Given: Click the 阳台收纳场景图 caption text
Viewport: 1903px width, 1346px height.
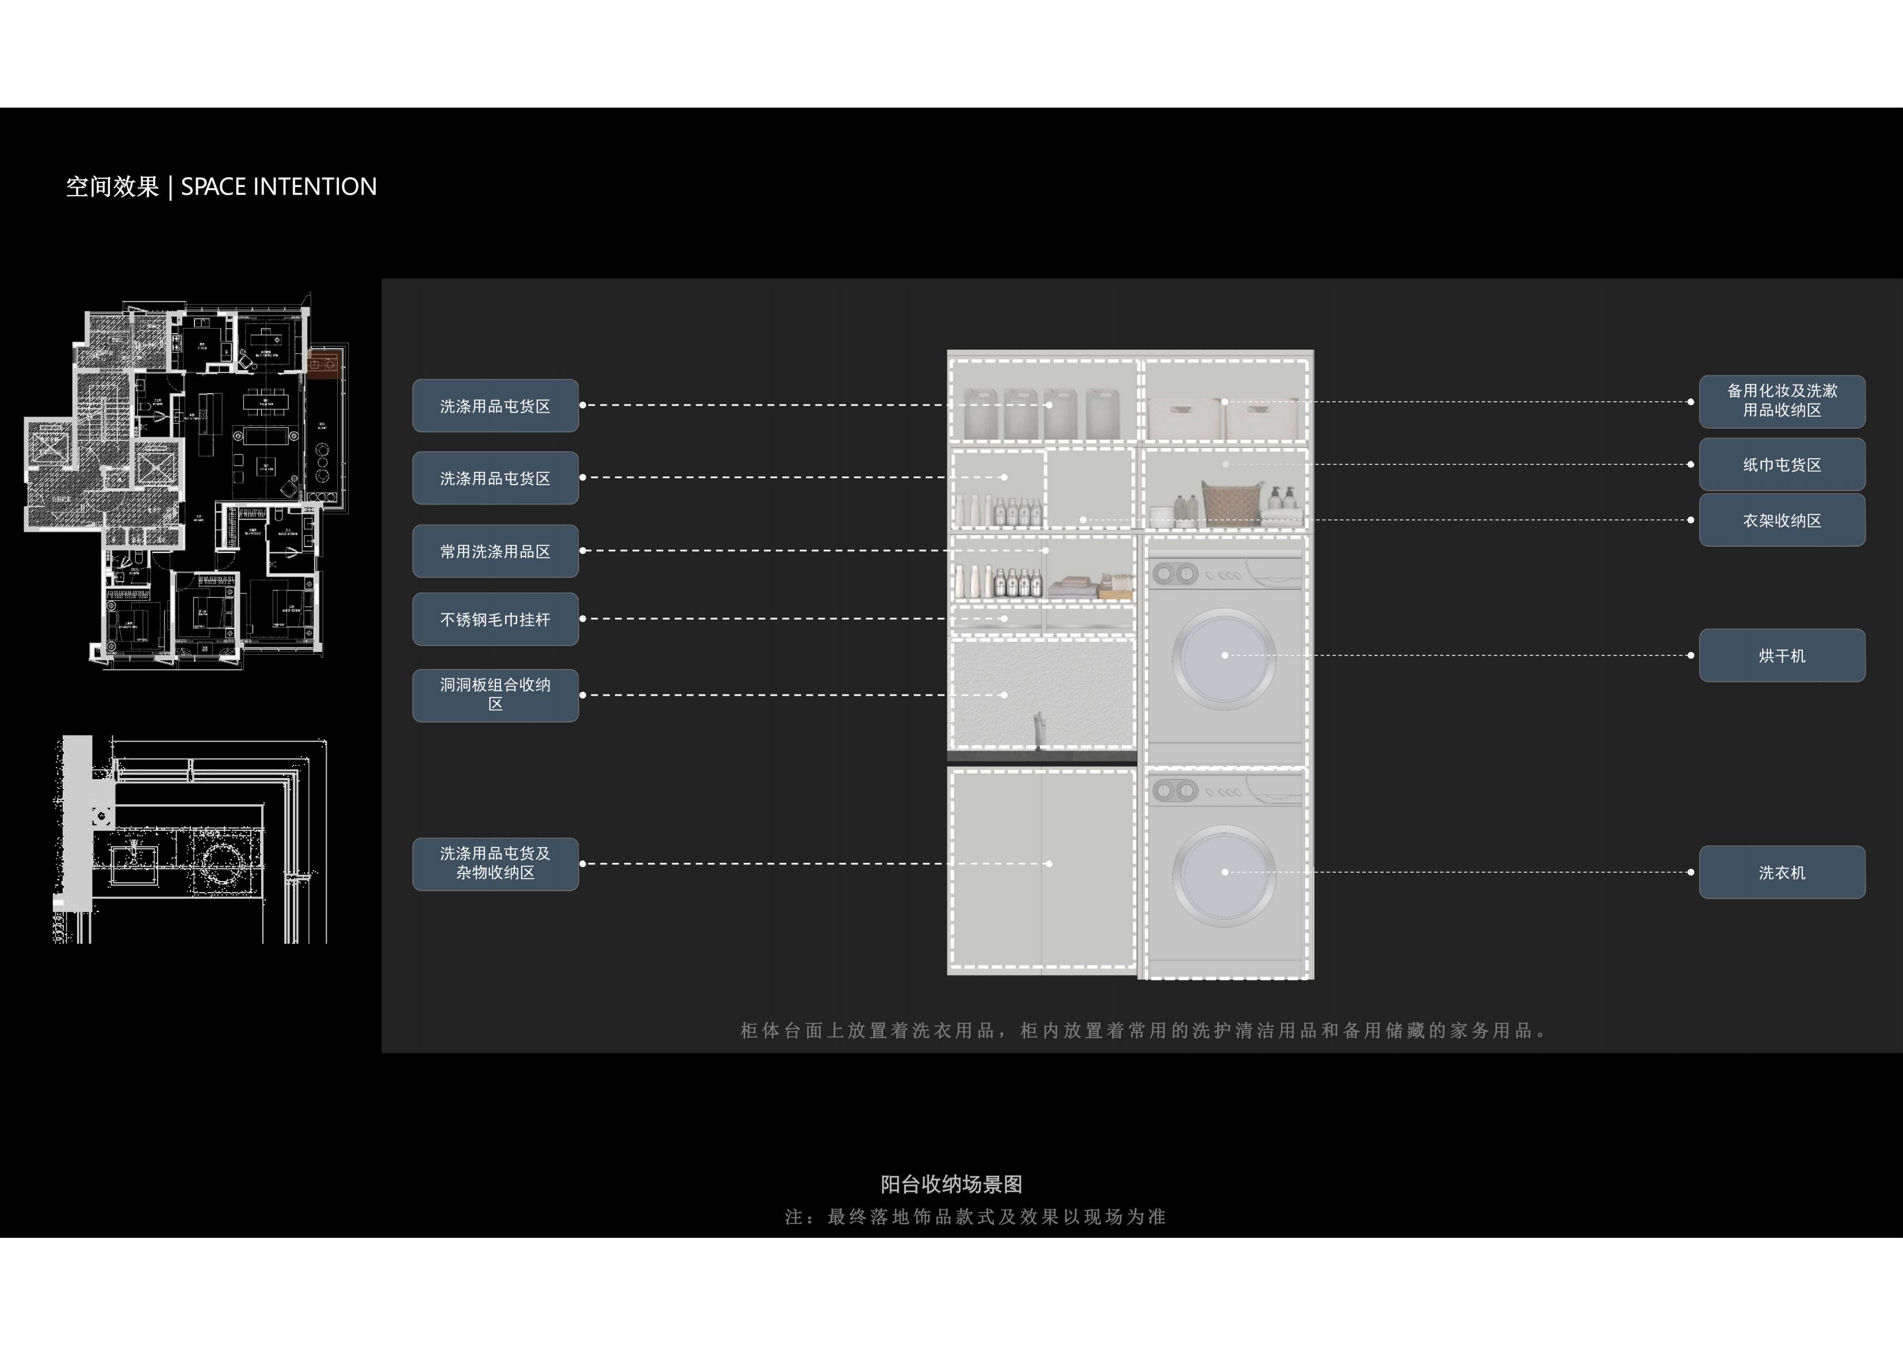Looking at the screenshot, I should click(x=951, y=1184).
